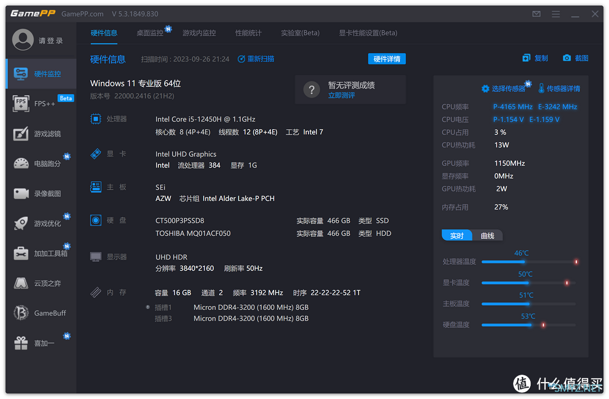
Task: Click the 显示器 monitor icon
Action: 95,257
